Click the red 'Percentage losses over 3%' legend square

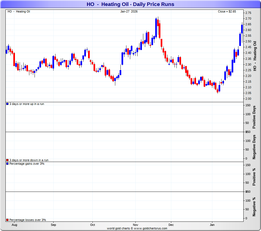(x=7, y=220)
